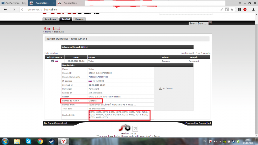This screenshot has width=258, height=145.
Task: Open the Servers tab
Action: [x=79, y=19]
